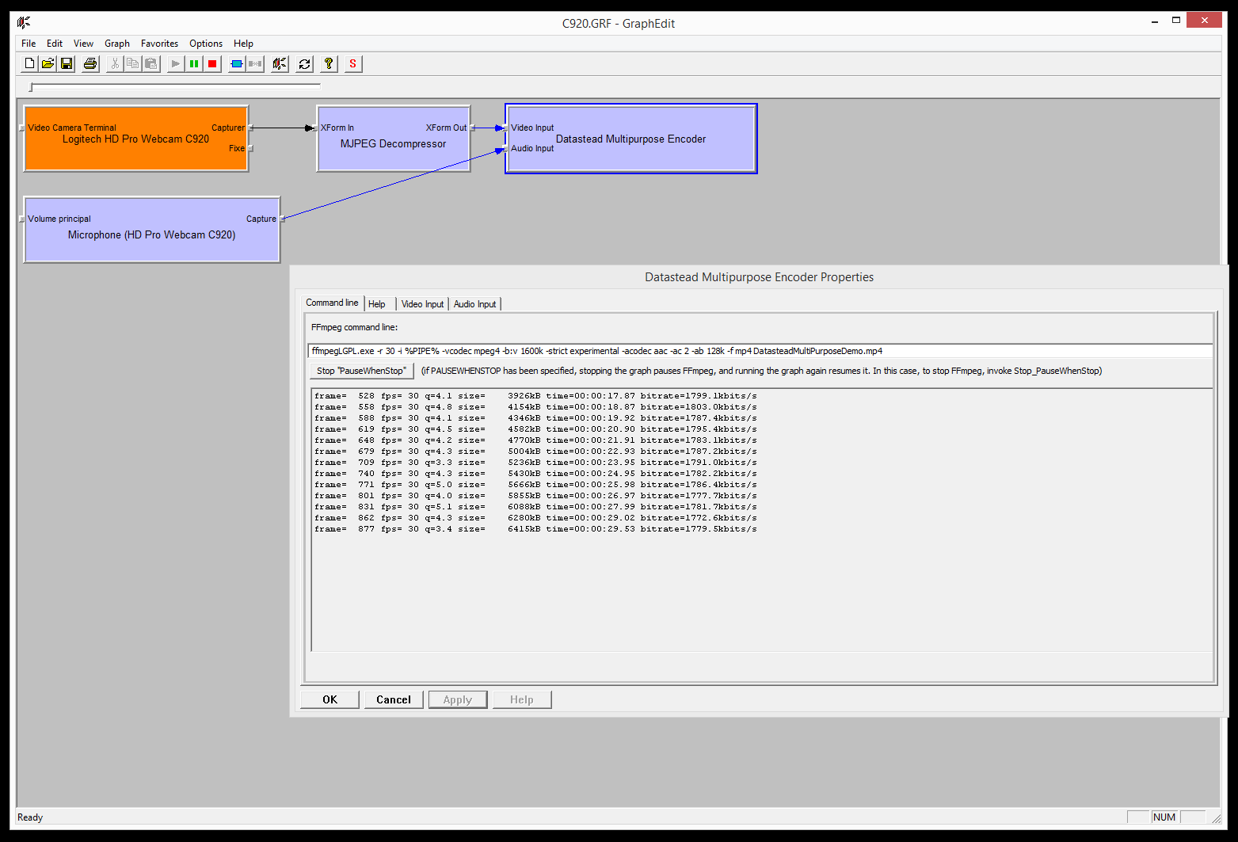Screen dimensions: 1238x842
Task: Play the graph with the gray arrow
Action: tap(175, 64)
